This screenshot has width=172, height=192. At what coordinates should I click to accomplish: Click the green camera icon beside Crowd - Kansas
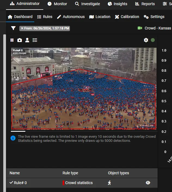pyautogui.click(x=140, y=28)
